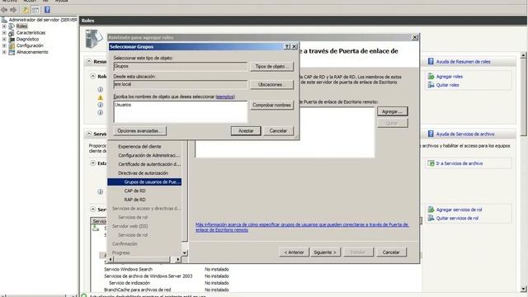The height and width of the screenshot is (297, 528).
Task: Expand the Configuración tree node
Action: [4, 45]
